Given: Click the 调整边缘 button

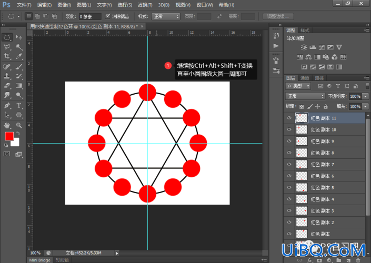Looking at the screenshot, I should tap(278, 16).
